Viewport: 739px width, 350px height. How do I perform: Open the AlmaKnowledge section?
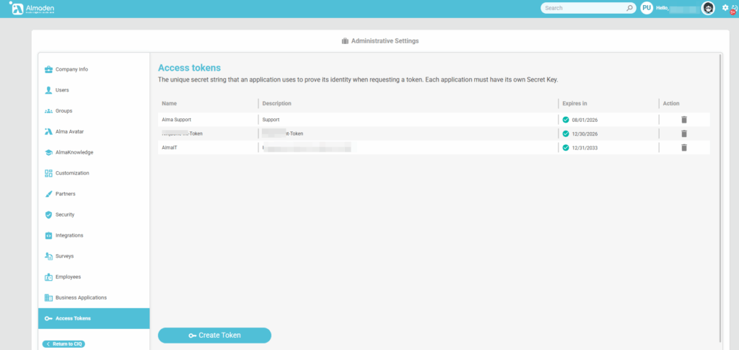point(74,152)
